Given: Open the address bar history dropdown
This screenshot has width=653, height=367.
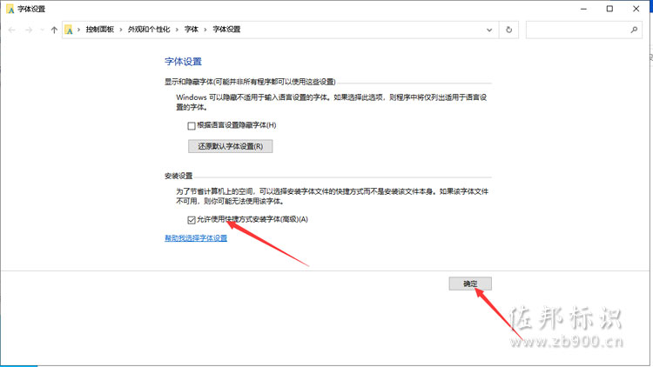Looking at the screenshot, I should [489, 30].
